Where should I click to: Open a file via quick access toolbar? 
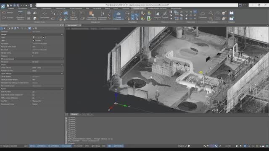click(x=11, y=5)
